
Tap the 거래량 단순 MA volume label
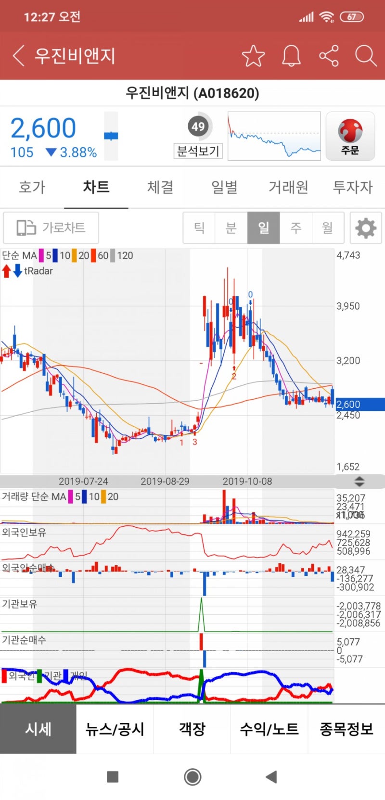[x=34, y=496]
